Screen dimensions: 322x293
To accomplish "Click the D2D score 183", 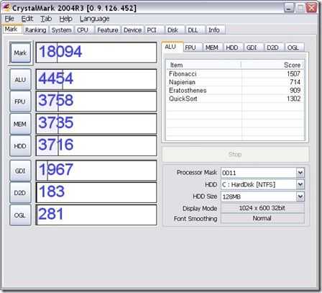I will pyautogui.click(x=52, y=191).
